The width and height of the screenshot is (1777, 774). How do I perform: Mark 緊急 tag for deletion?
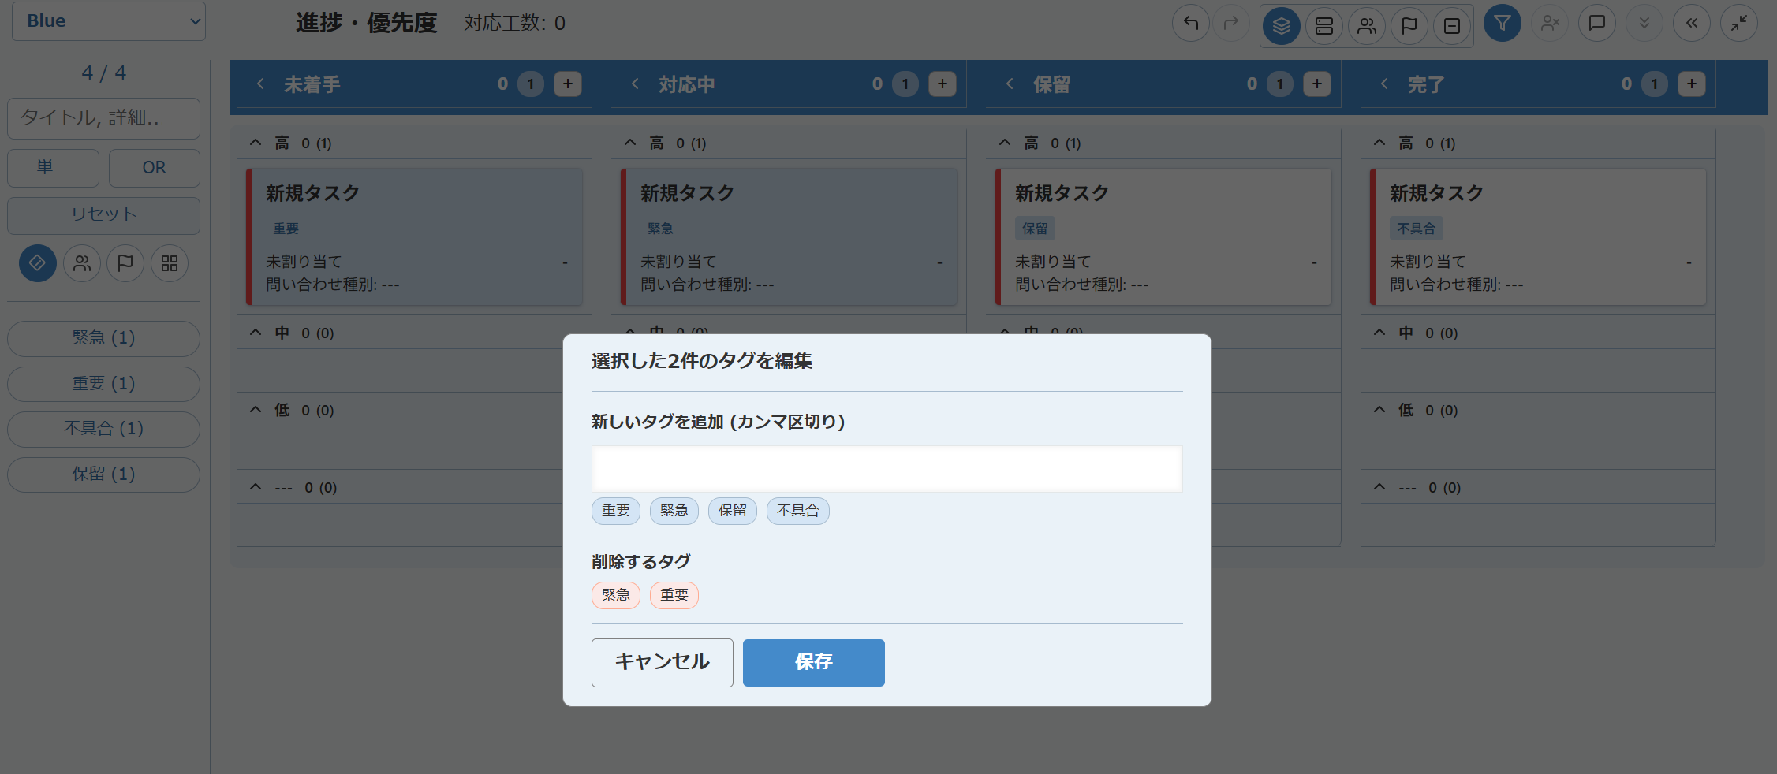[616, 595]
